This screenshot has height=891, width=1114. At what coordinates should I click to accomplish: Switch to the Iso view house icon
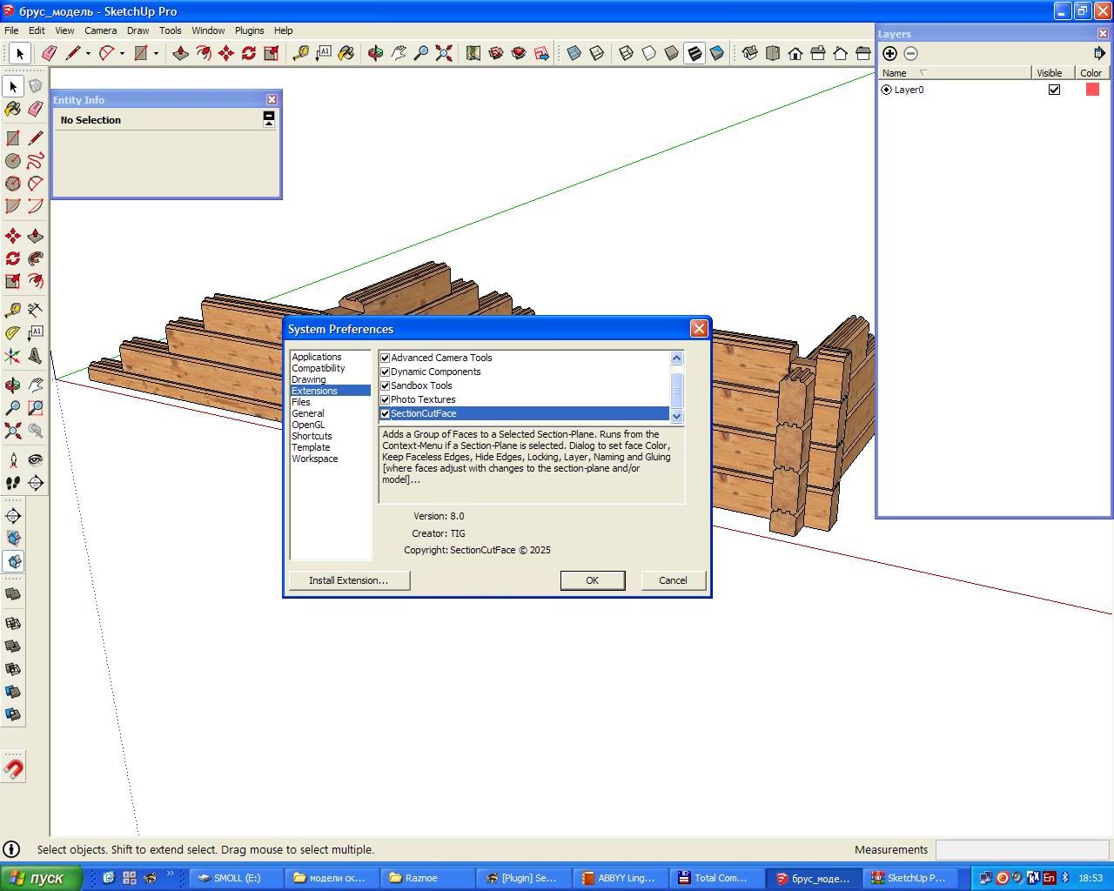pyautogui.click(x=749, y=54)
